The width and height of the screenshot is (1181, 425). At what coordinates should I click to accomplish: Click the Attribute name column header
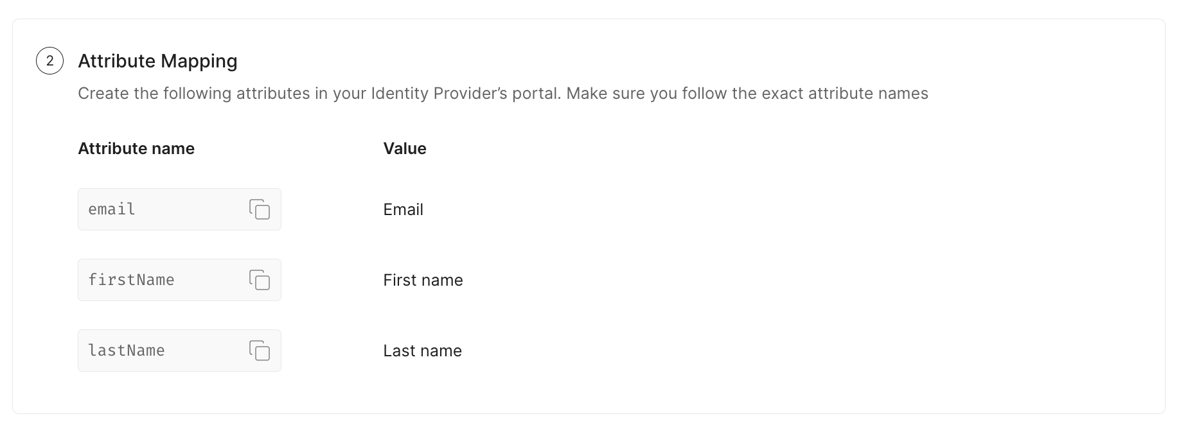(x=136, y=148)
